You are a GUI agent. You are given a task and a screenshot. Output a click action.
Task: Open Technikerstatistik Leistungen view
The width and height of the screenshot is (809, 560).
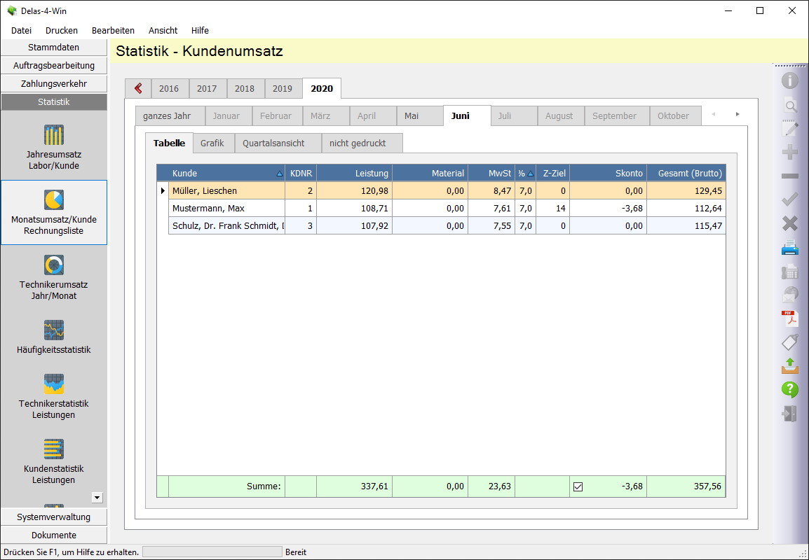(54, 396)
